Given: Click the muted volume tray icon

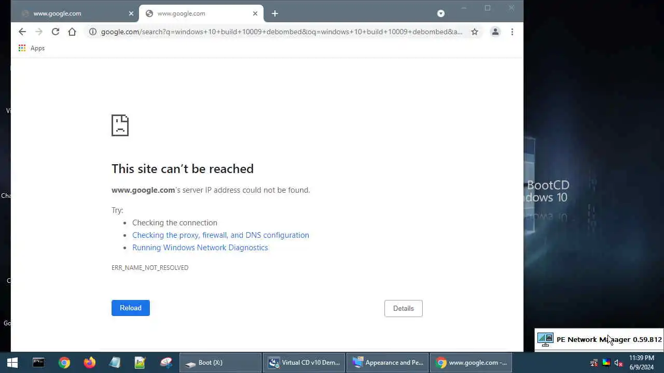Looking at the screenshot, I should point(618,363).
